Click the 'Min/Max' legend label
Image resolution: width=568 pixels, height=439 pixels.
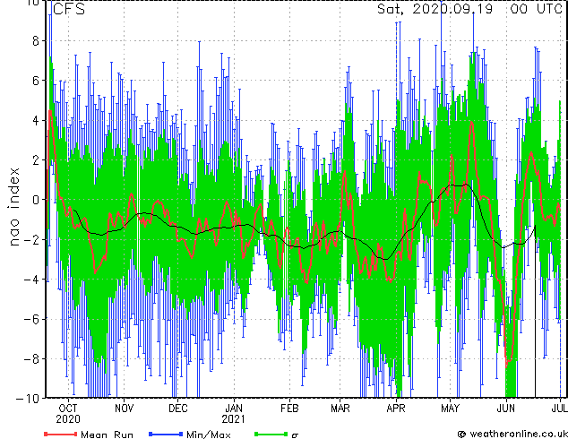pyautogui.click(x=209, y=435)
